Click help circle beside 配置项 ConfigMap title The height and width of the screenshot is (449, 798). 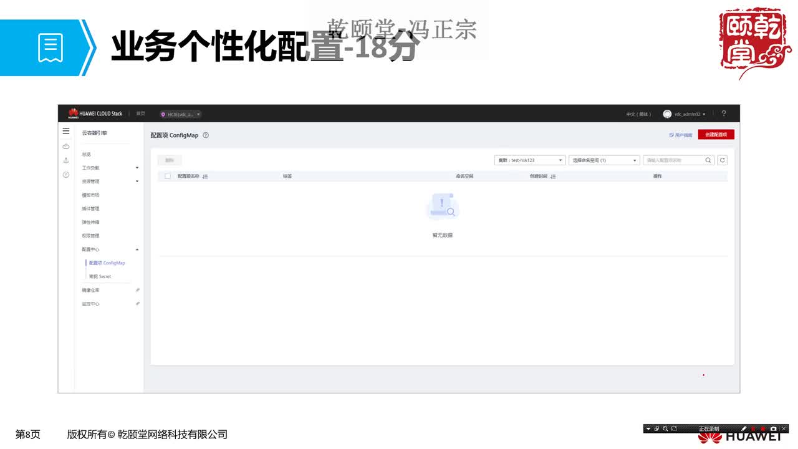(x=206, y=135)
